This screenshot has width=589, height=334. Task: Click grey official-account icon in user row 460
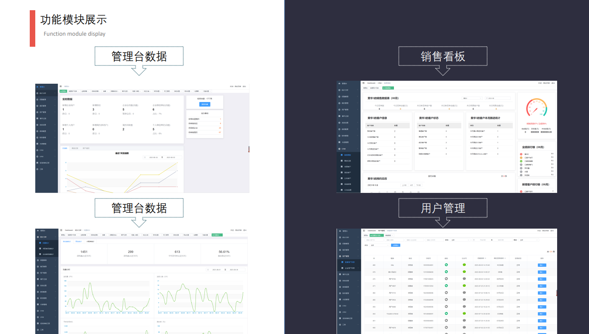pyautogui.click(x=464, y=300)
